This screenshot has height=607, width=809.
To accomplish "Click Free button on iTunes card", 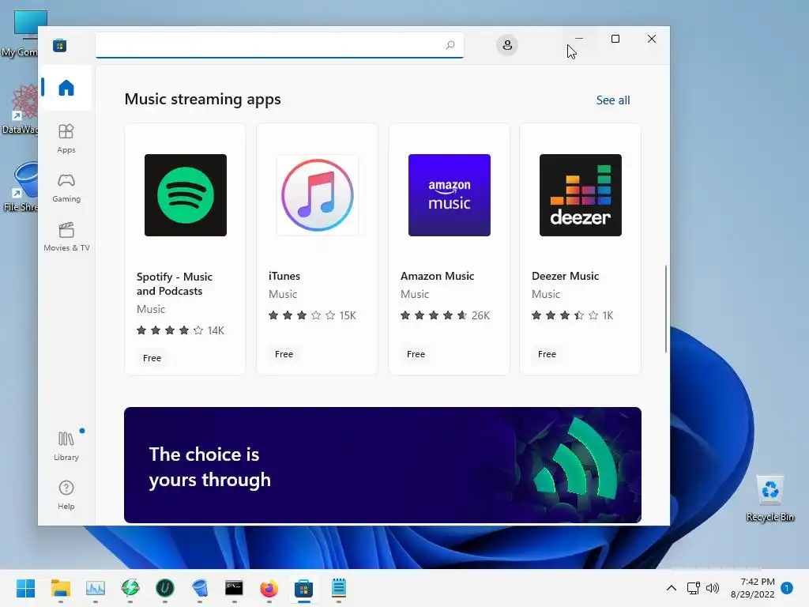I will (x=284, y=354).
